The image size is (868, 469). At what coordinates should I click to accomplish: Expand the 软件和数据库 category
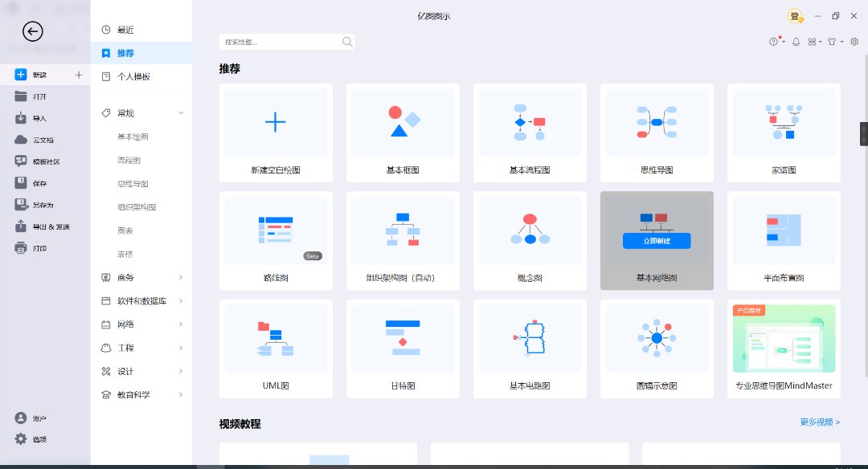point(181,301)
